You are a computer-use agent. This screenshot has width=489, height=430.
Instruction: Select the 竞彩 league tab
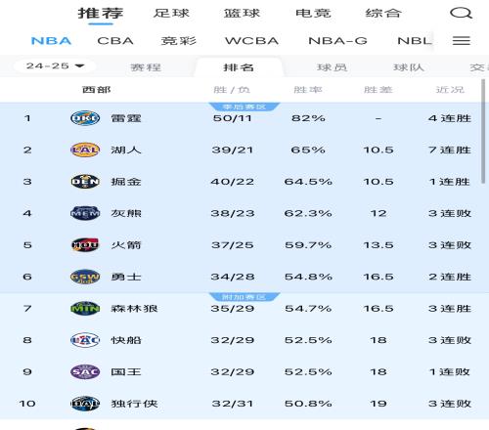(x=179, y=41)
